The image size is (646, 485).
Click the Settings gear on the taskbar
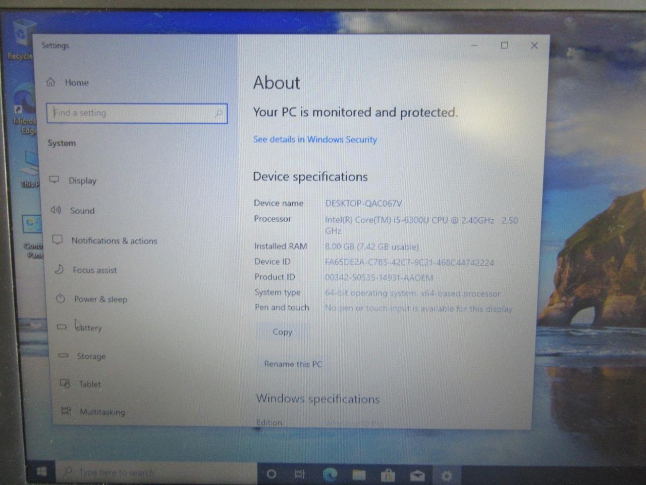[x=447, y=475]
